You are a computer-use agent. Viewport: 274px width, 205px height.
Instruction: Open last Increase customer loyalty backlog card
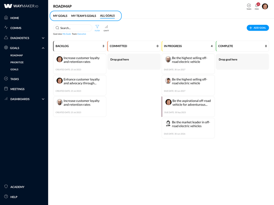[x=80, y=107]
